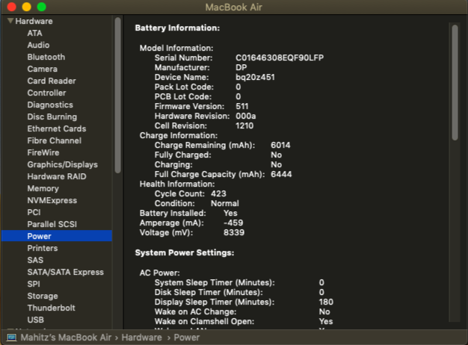The image size is (468, 345).
Task: Select FireWire in the sidebar
Action: click(43, 152)
